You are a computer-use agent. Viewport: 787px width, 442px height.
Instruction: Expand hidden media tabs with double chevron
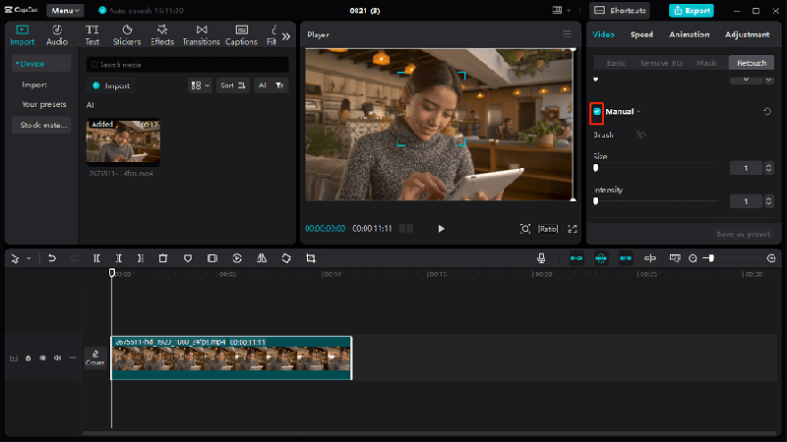pyautogui.click(x=286, y=36)
